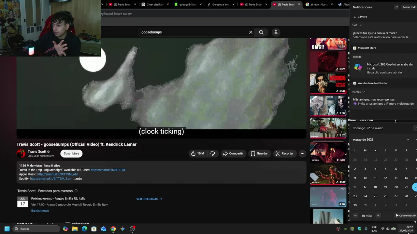
Task: Switch to the Crear playlist tab
Action: (x=155, y=5)
